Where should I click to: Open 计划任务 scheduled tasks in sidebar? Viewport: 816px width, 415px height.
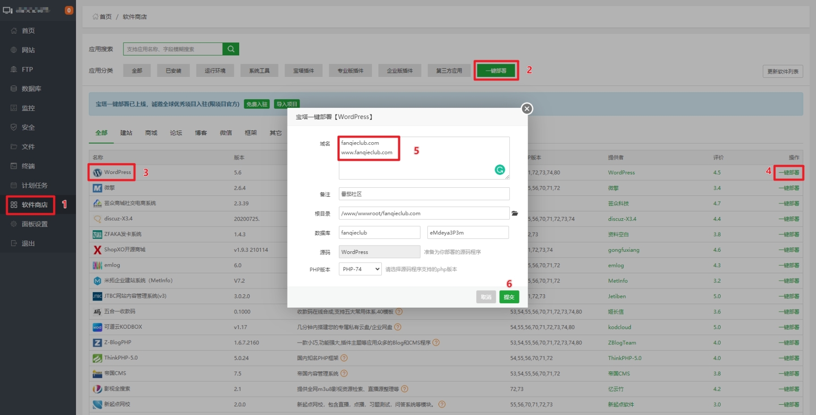tap(34, 185)
